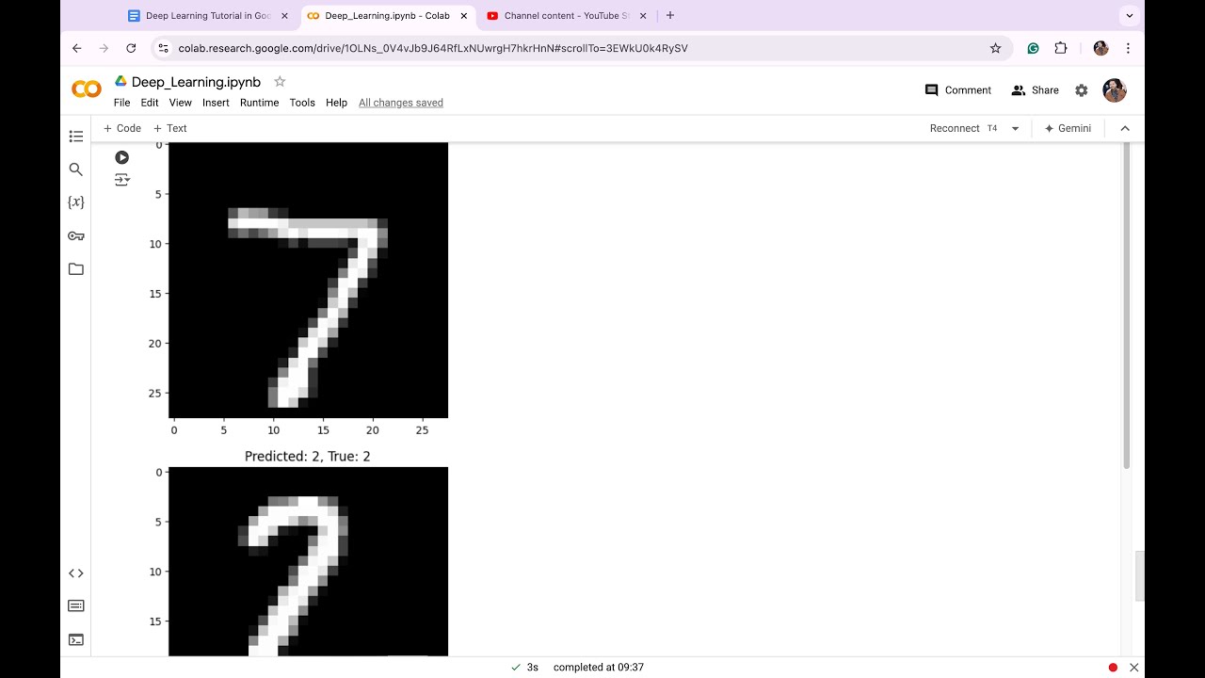Click the Google Drive icon beside title
Viewport: 1205px width, 678px height.
[120, 82]
